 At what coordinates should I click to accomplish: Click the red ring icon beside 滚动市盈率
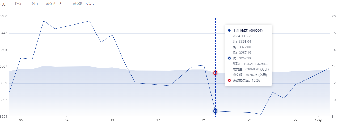[x=229, y=80]
